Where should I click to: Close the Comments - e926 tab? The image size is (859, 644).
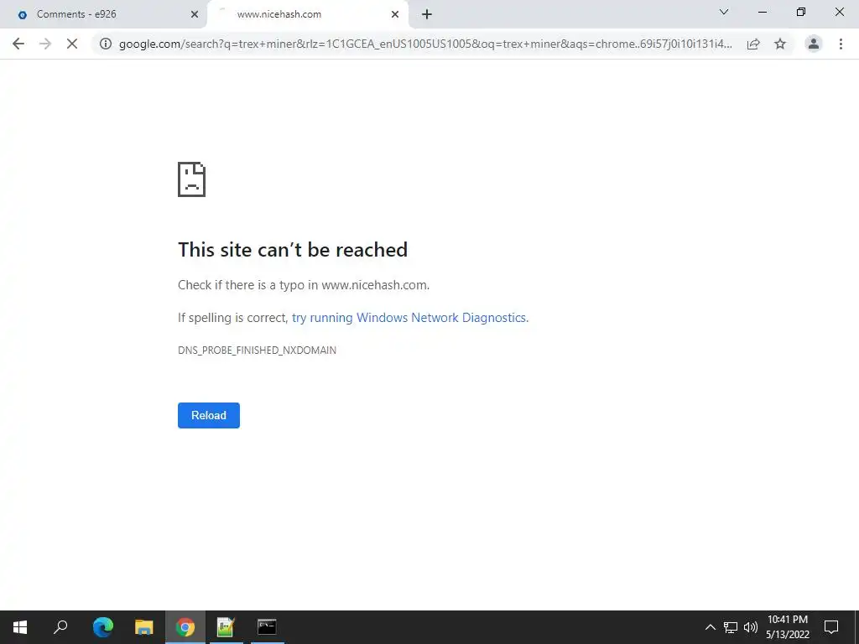(x=195, y=14)
